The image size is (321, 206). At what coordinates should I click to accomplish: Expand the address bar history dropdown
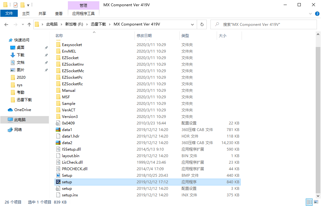[x=193, y=24]
